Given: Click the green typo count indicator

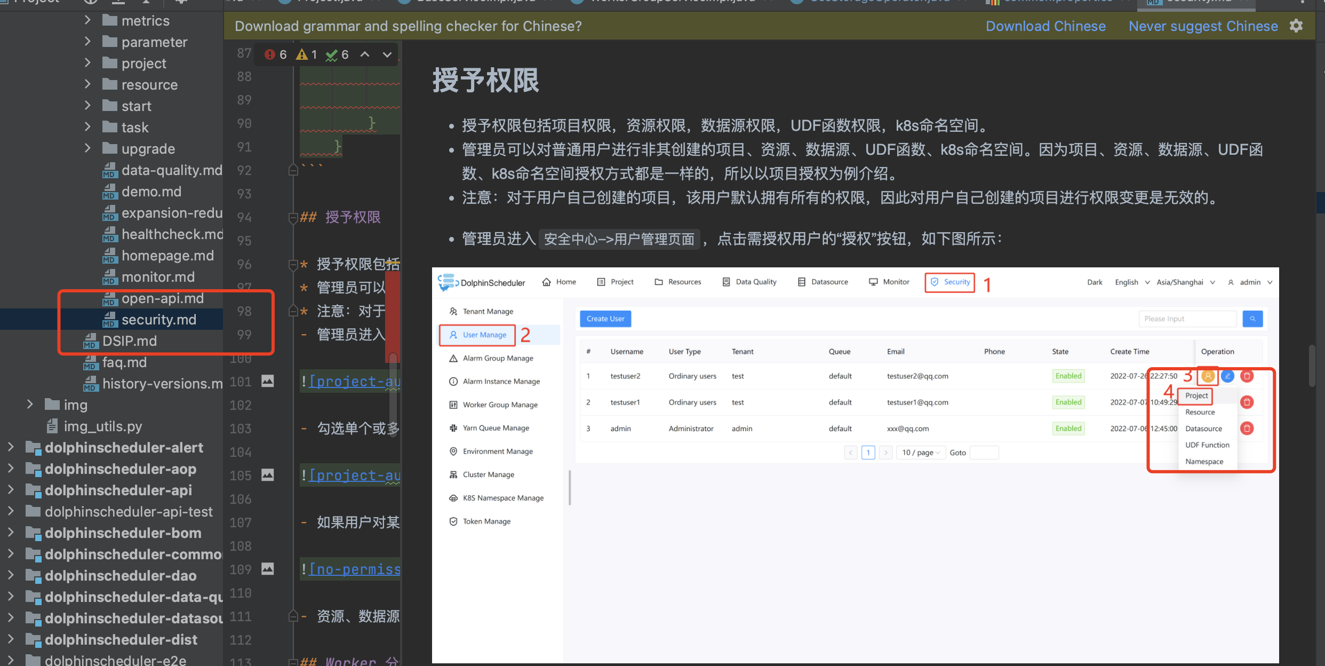Looking at the screenshot, I should tap(338, 55).
